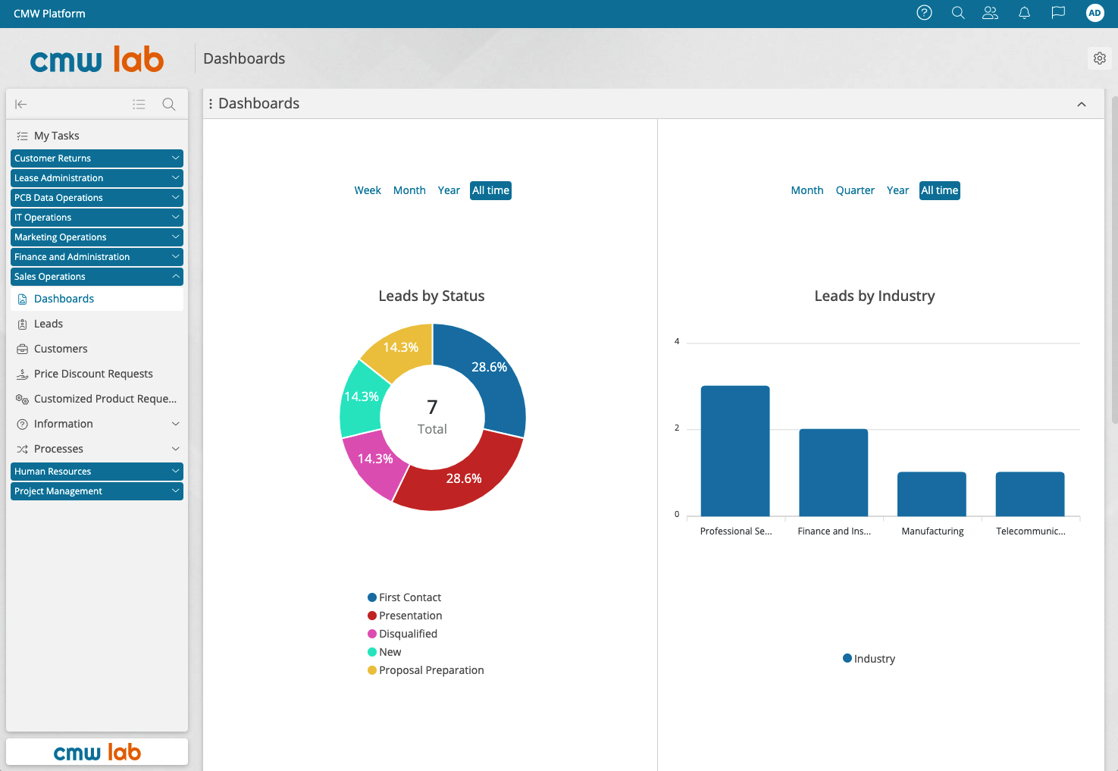The height and width of the screenshot is (771, 1118).
Task: Select Quarter filter for Leads by Industry
Action: tap(855, 190)
